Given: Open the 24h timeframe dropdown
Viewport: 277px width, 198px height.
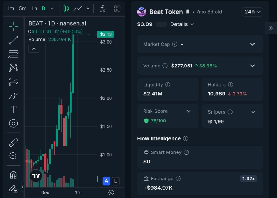Looking at the screenshot, I should (x=252, y=12).
